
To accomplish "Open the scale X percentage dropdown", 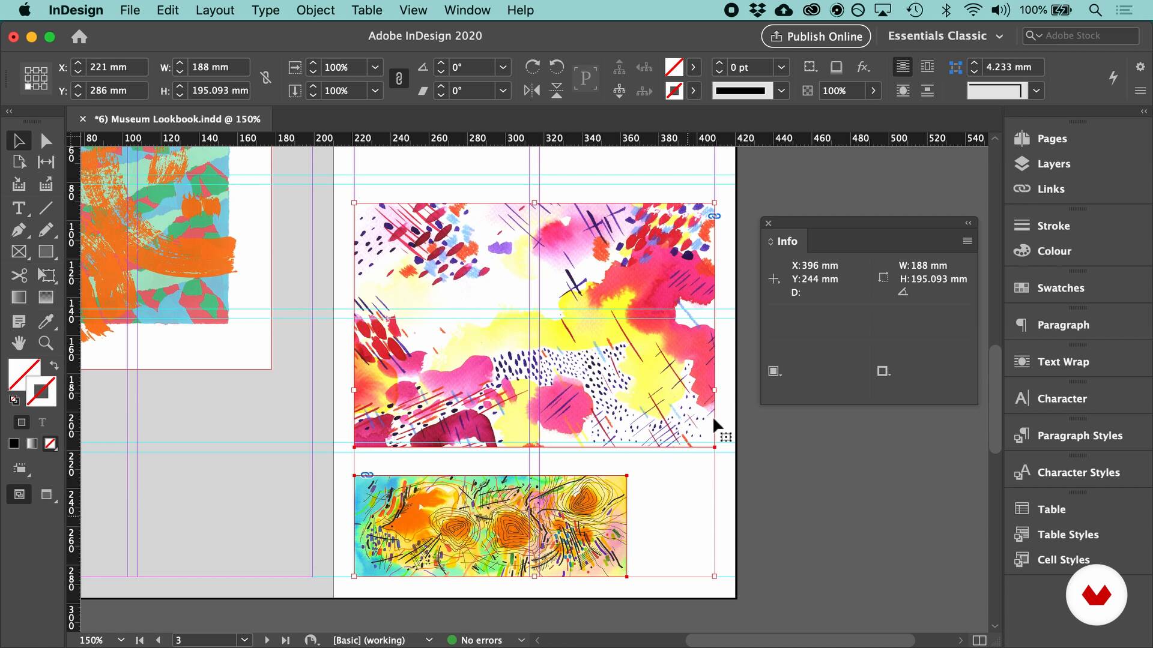I will pos(375,67).
